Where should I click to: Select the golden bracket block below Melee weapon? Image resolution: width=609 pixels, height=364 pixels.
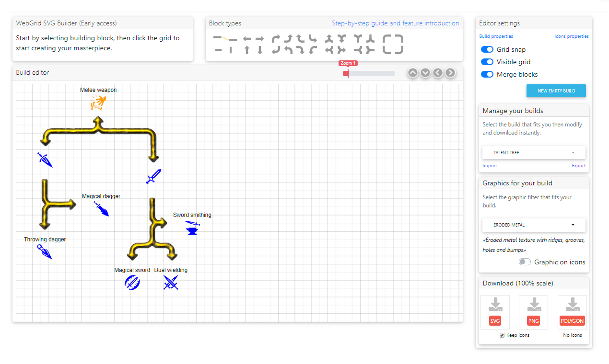point(99,139)
